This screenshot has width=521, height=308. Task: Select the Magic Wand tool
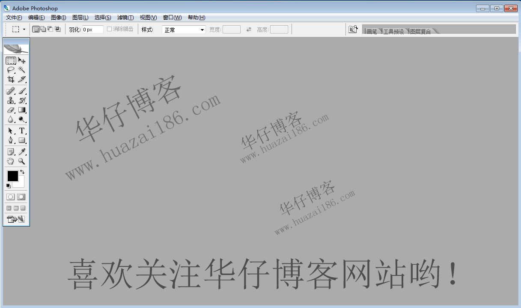(x=21, y=70)
